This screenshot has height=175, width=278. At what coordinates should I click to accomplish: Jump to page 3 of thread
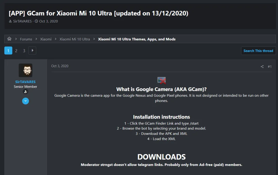pyautogui.click(x=24, y=51)
